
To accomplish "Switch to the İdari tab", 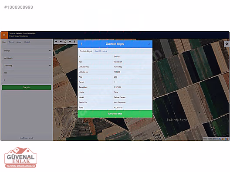I will pos(4,42).
